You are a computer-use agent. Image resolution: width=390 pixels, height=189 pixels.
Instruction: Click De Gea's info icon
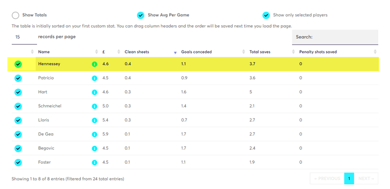94,135
